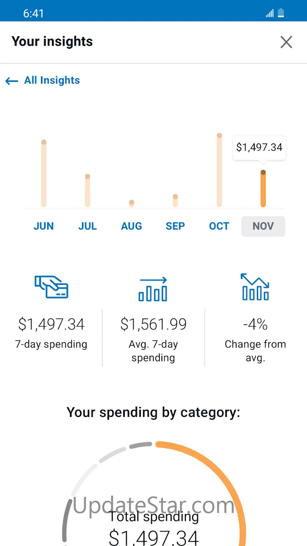
Task: Tap the signal strength icon
Action: coord(270,13)
